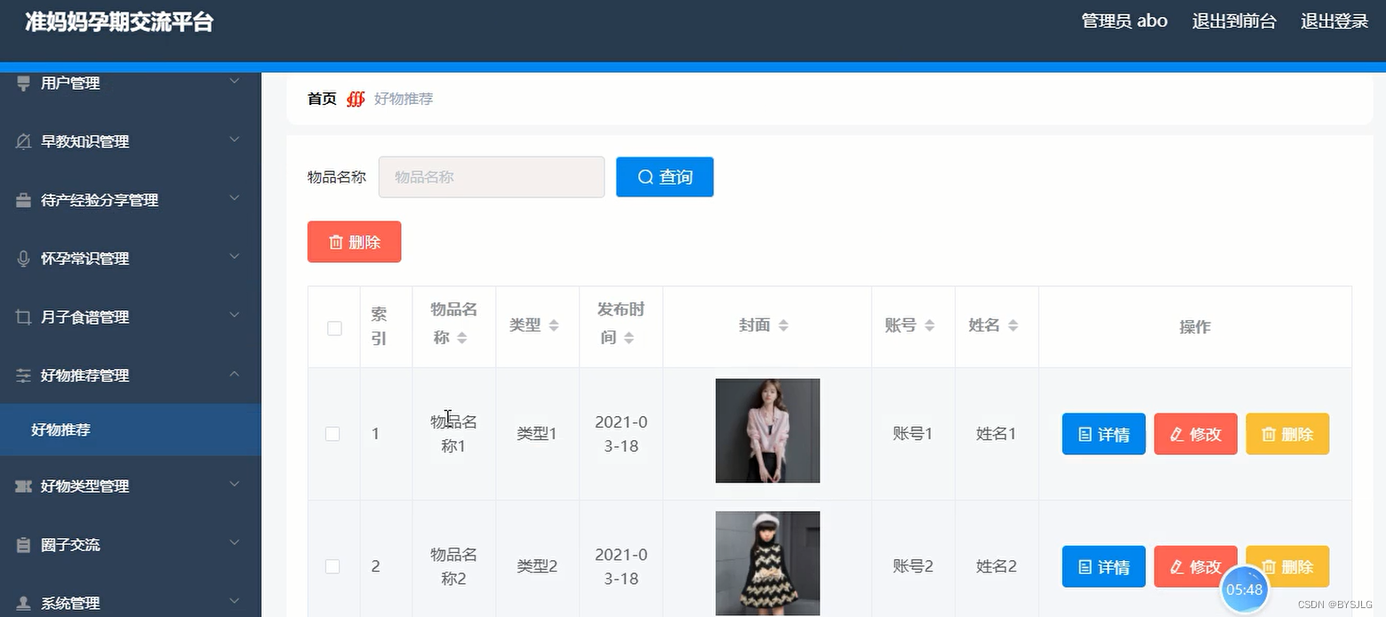Click the red 删除 batch delete button

(x=355, y=242)
